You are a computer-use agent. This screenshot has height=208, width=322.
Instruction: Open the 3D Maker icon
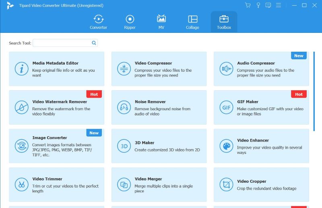point(124,146)
